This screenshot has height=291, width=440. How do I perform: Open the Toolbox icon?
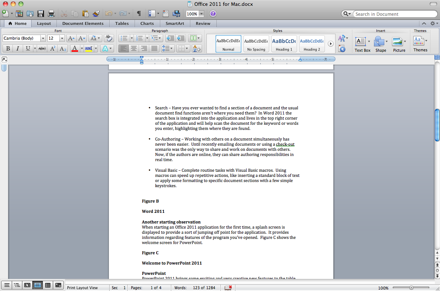166,14
